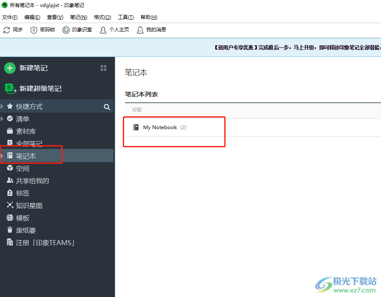Click the 印象识堂 spiral icon

66,30
